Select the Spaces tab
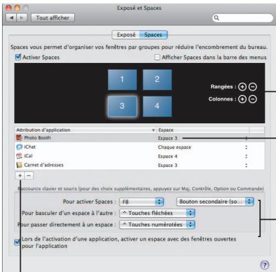 click(153, 35)
